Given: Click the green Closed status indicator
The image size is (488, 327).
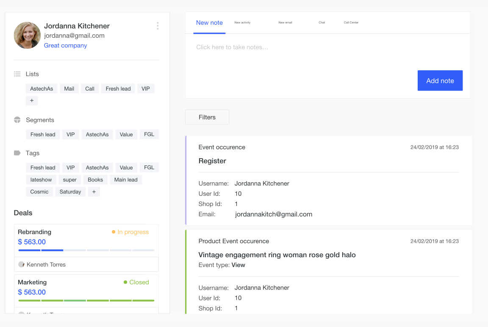Looking at the screenshot, I should [x=125, y=282].
